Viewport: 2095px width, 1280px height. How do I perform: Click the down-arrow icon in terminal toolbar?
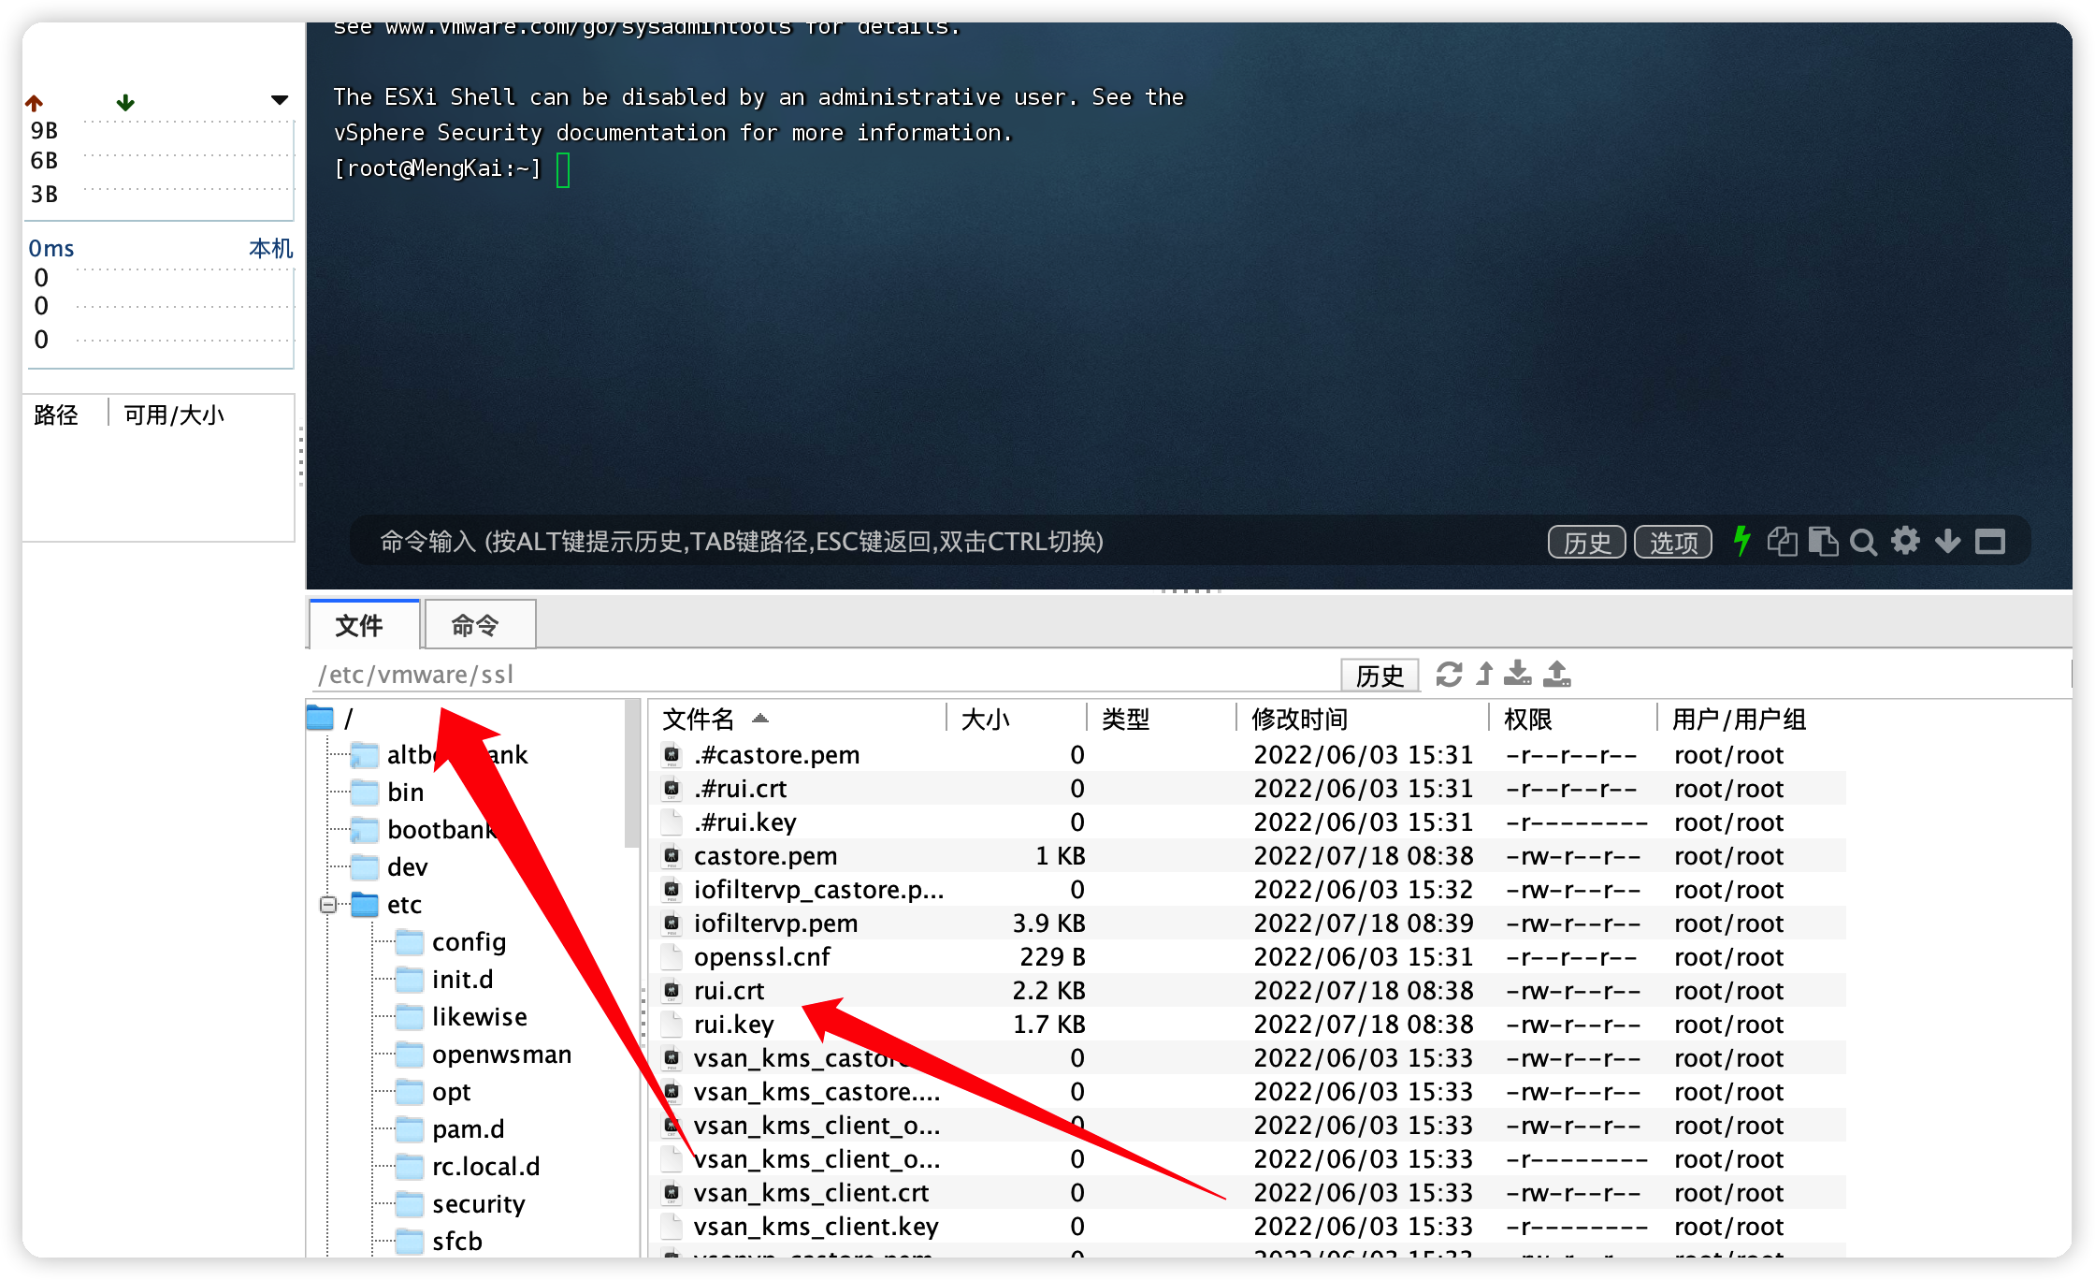click(x=1947, y=541)
